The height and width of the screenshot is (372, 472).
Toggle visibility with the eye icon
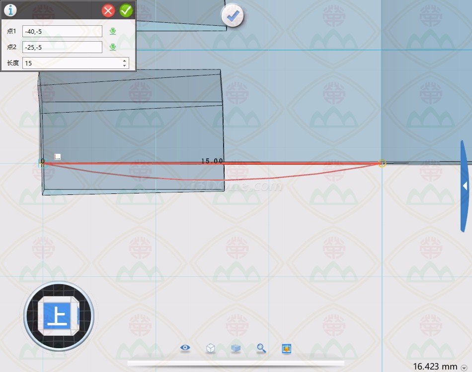pyautogui.click(x=185, y=348)
